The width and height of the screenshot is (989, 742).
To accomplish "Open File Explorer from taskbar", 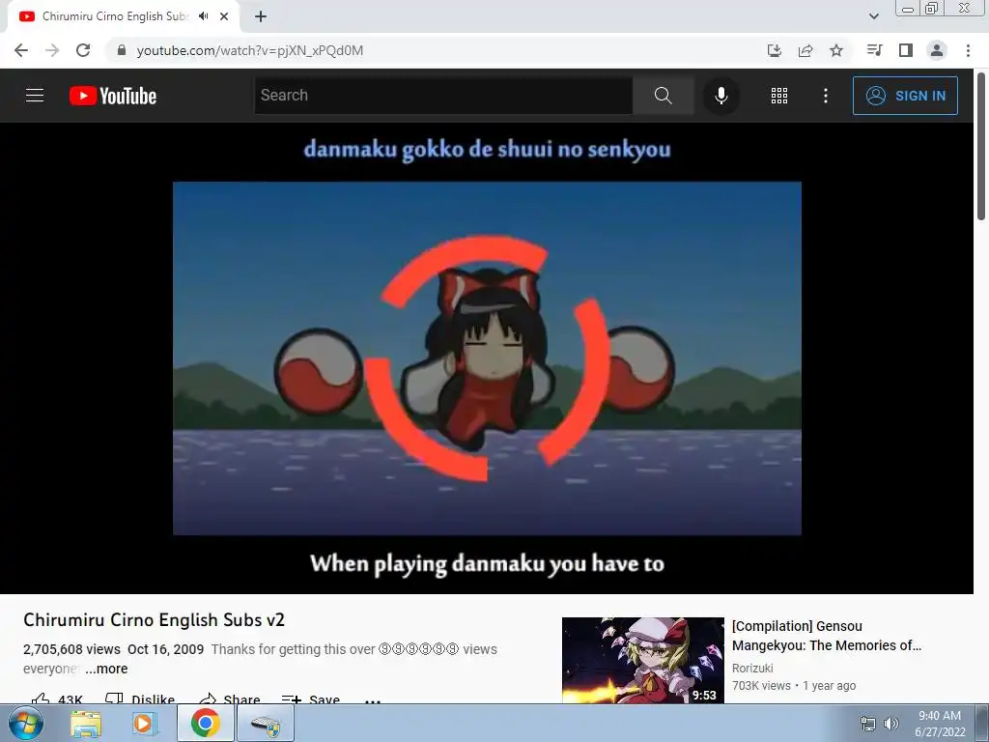I will click(86, 723).
